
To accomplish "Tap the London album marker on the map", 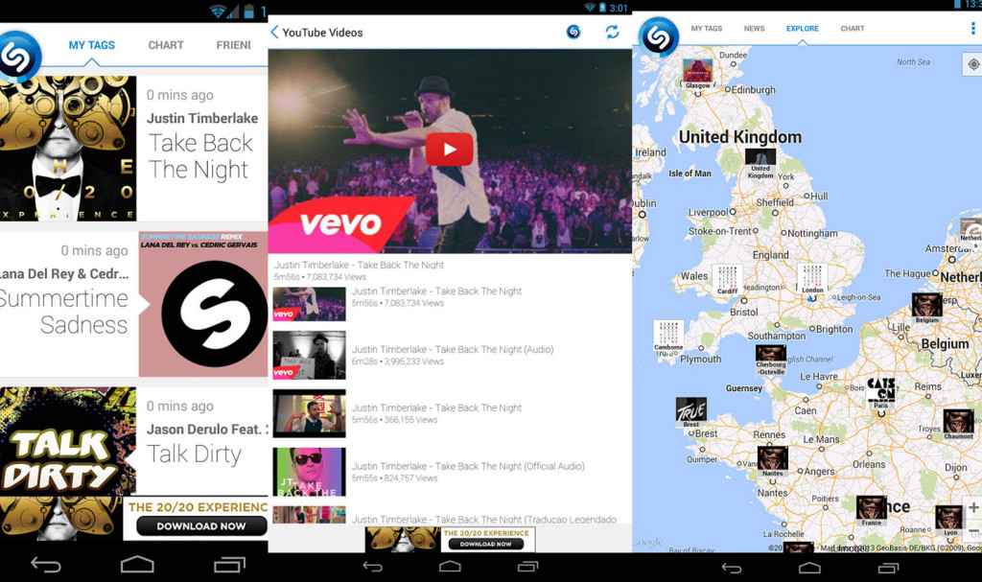I will (x=812, y=280).
